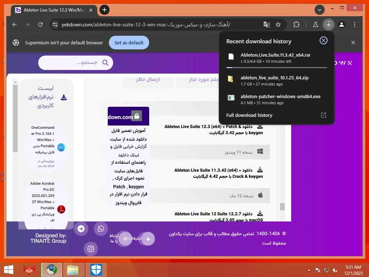Open the translate page icon
Viewport: 369px width, 277px height.
coord(266,25)
